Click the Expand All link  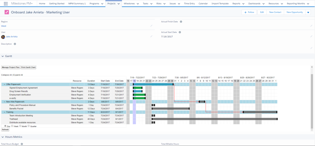(18, 75)
